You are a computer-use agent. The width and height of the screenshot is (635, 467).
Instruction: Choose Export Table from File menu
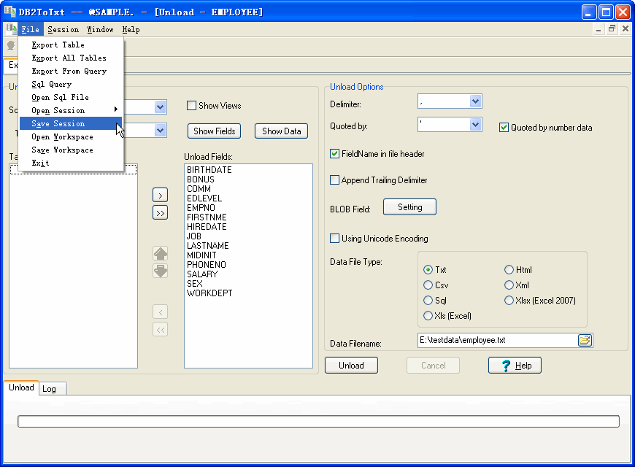pyautogui.click(x=71, y=45)
